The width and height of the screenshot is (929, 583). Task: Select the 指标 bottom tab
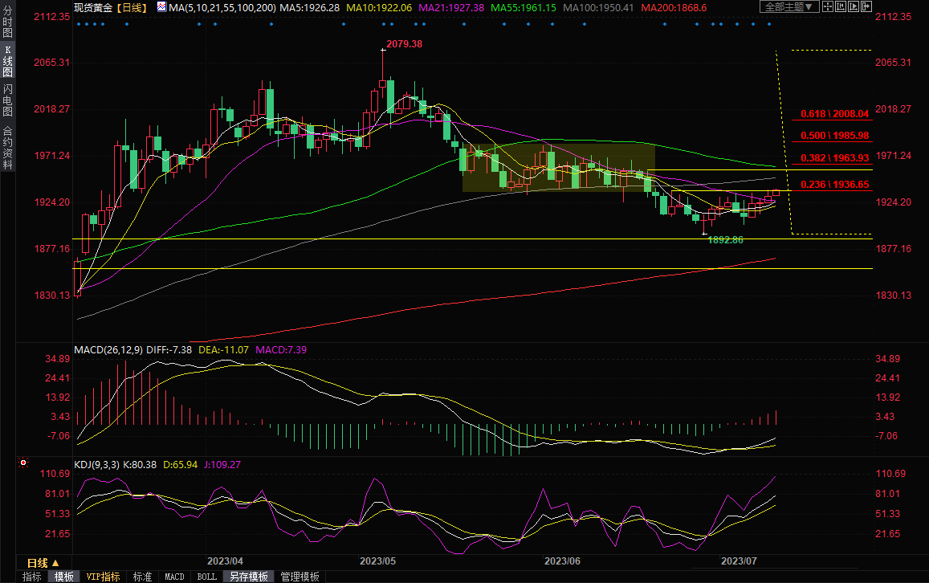[32, 577]
